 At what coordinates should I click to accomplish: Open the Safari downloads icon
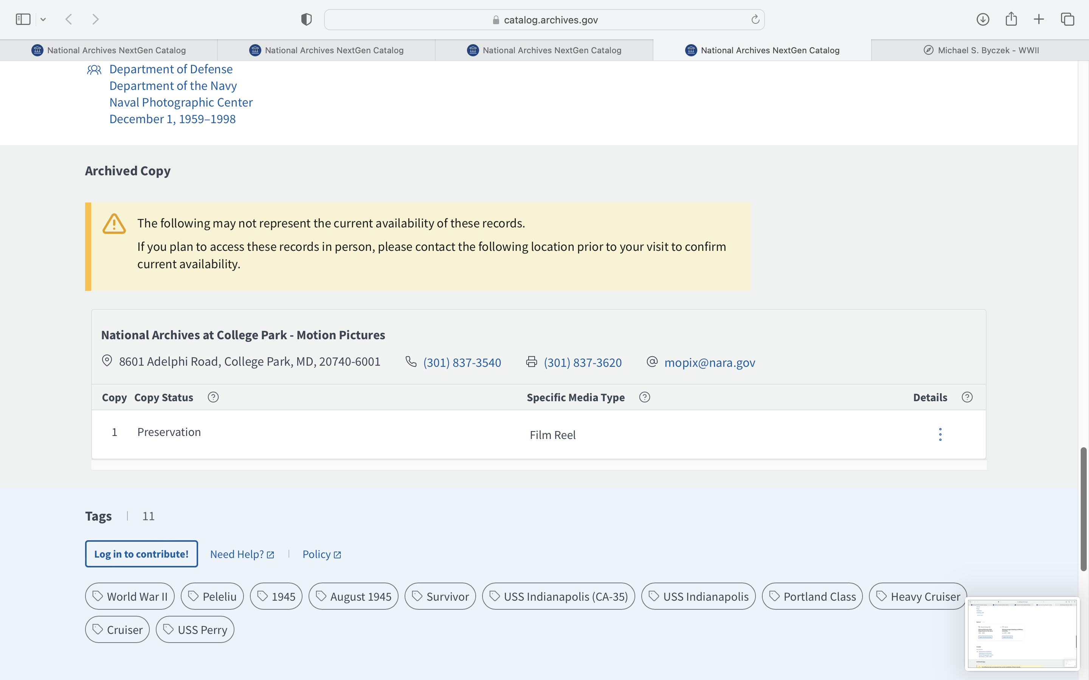[983, 19]
